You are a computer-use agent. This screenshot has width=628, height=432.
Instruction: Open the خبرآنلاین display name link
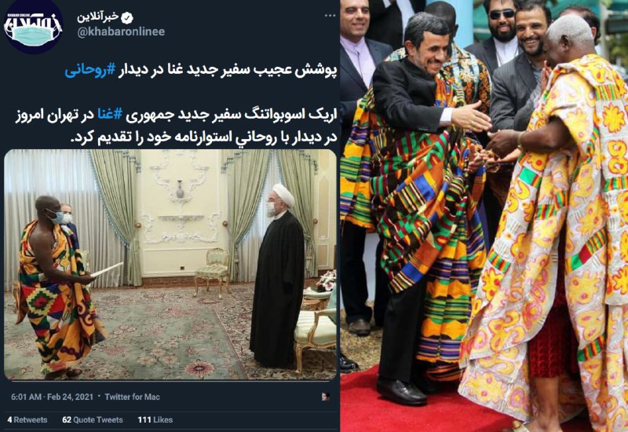pos(98,17)
